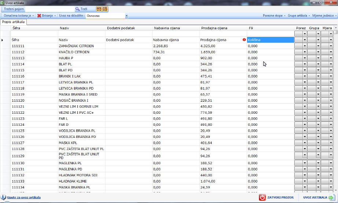Open Porez dropdown in ZAMAŠNJAK CITROEN row

click(x=305, y=46)
